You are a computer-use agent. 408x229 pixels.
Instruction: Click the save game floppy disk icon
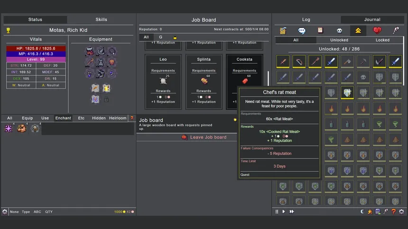378,211
